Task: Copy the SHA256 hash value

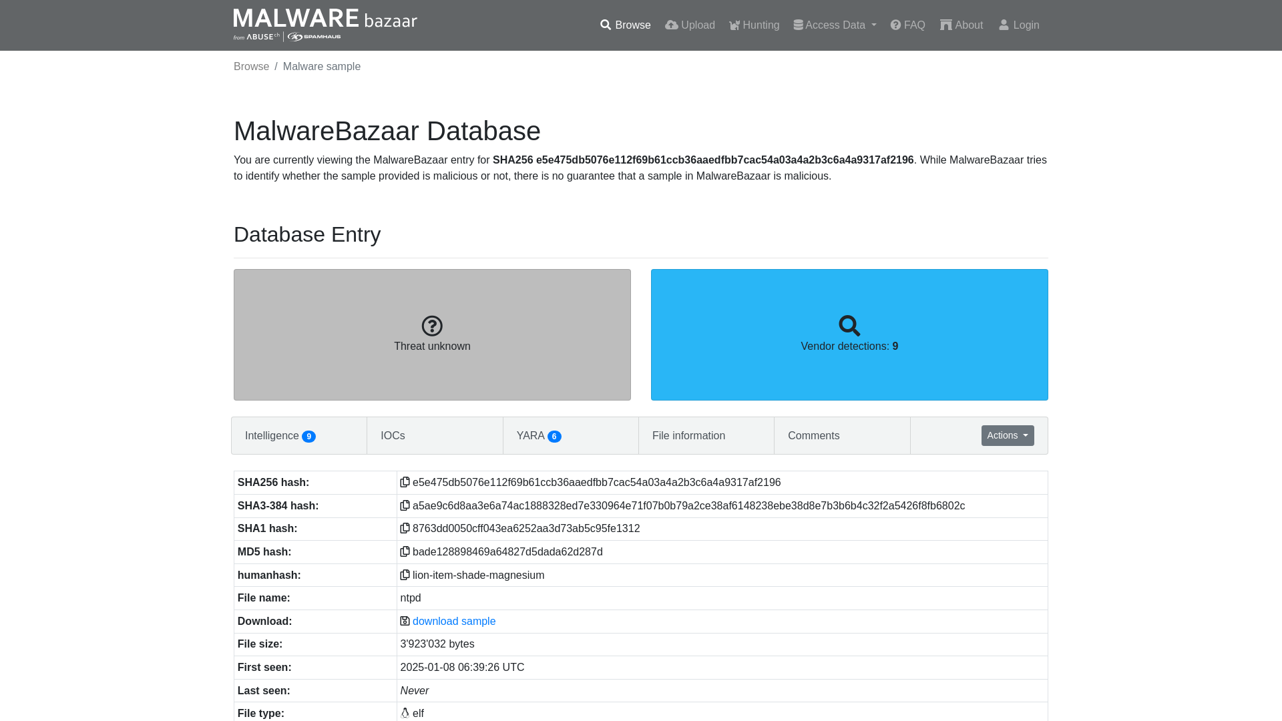Action: 405,483
